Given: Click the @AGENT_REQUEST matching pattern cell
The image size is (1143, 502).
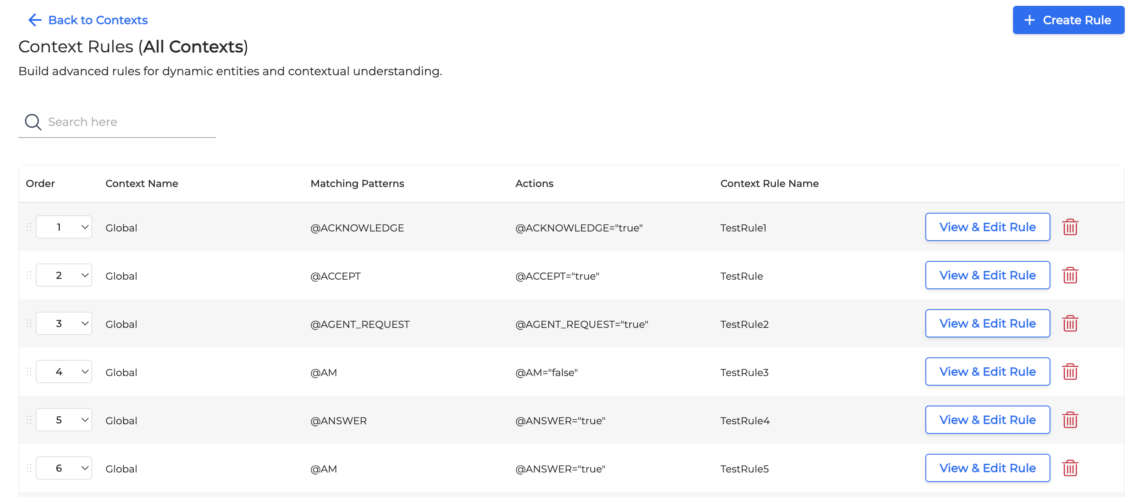Looking at the screenshot, I should (360, 325).
